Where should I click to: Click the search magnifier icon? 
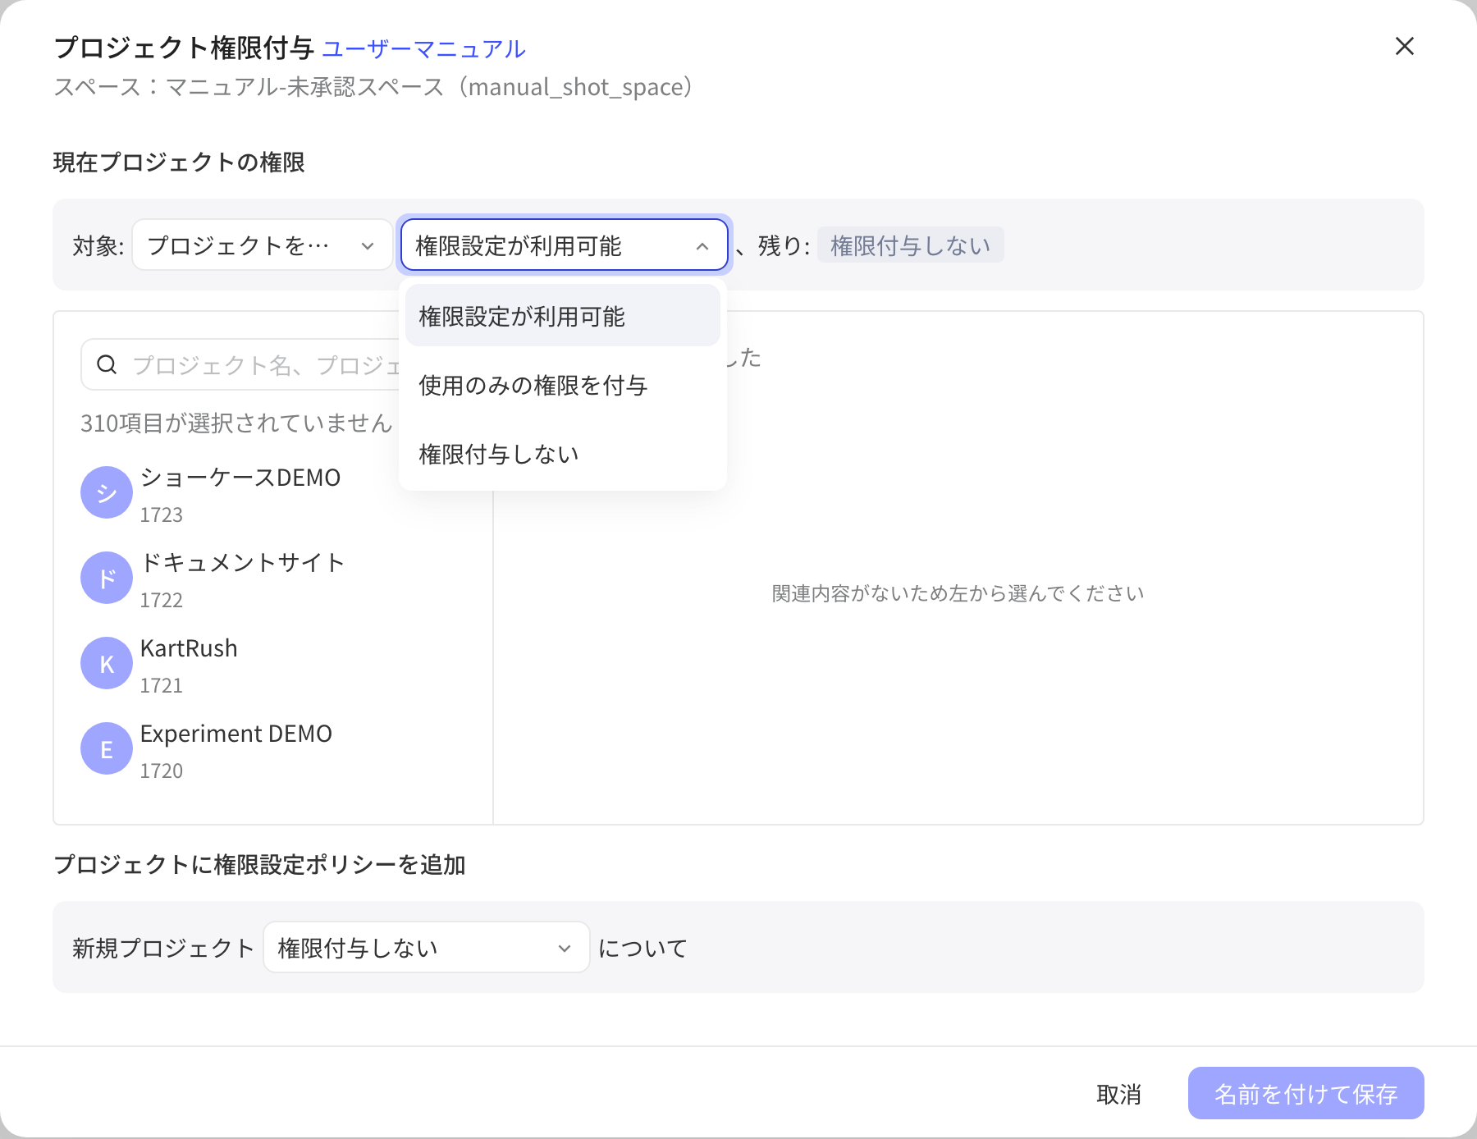(x=107, y=364)
